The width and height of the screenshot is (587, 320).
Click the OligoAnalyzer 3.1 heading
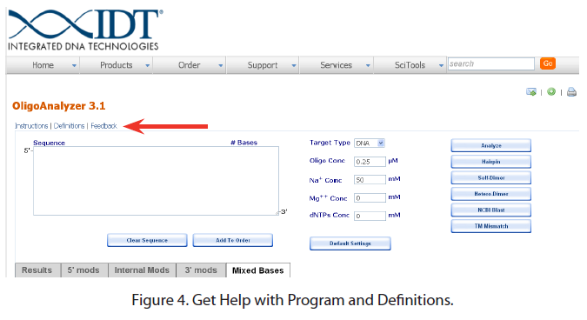(x=59, y=106)
